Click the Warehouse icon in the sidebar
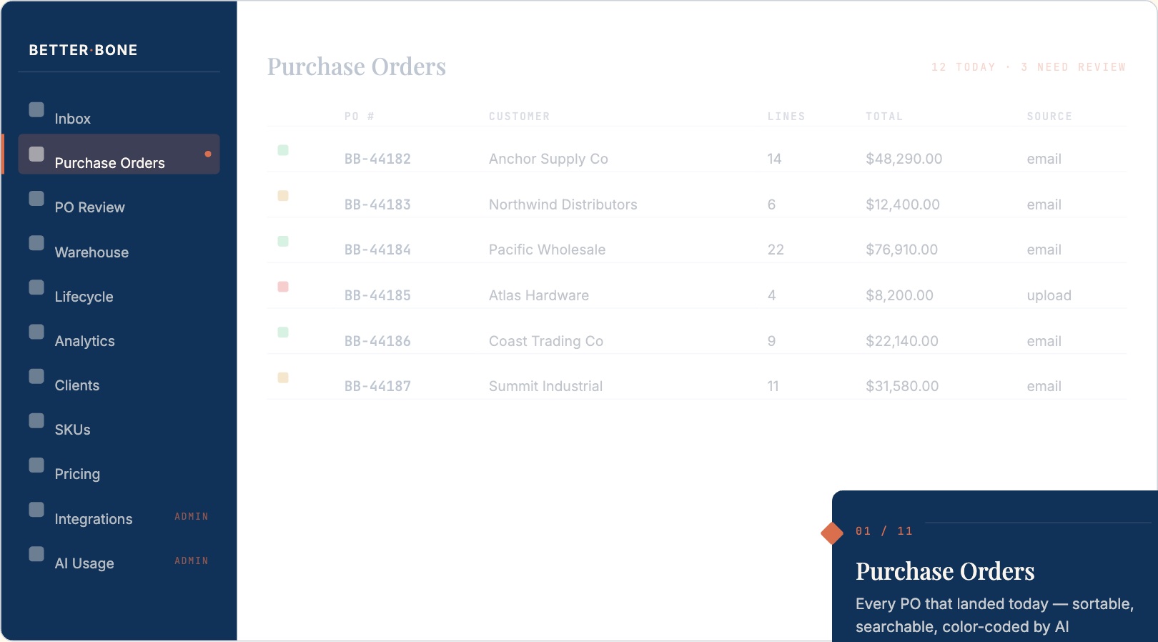The width and height of the screenshot is (1158, 642). (36, 244)
